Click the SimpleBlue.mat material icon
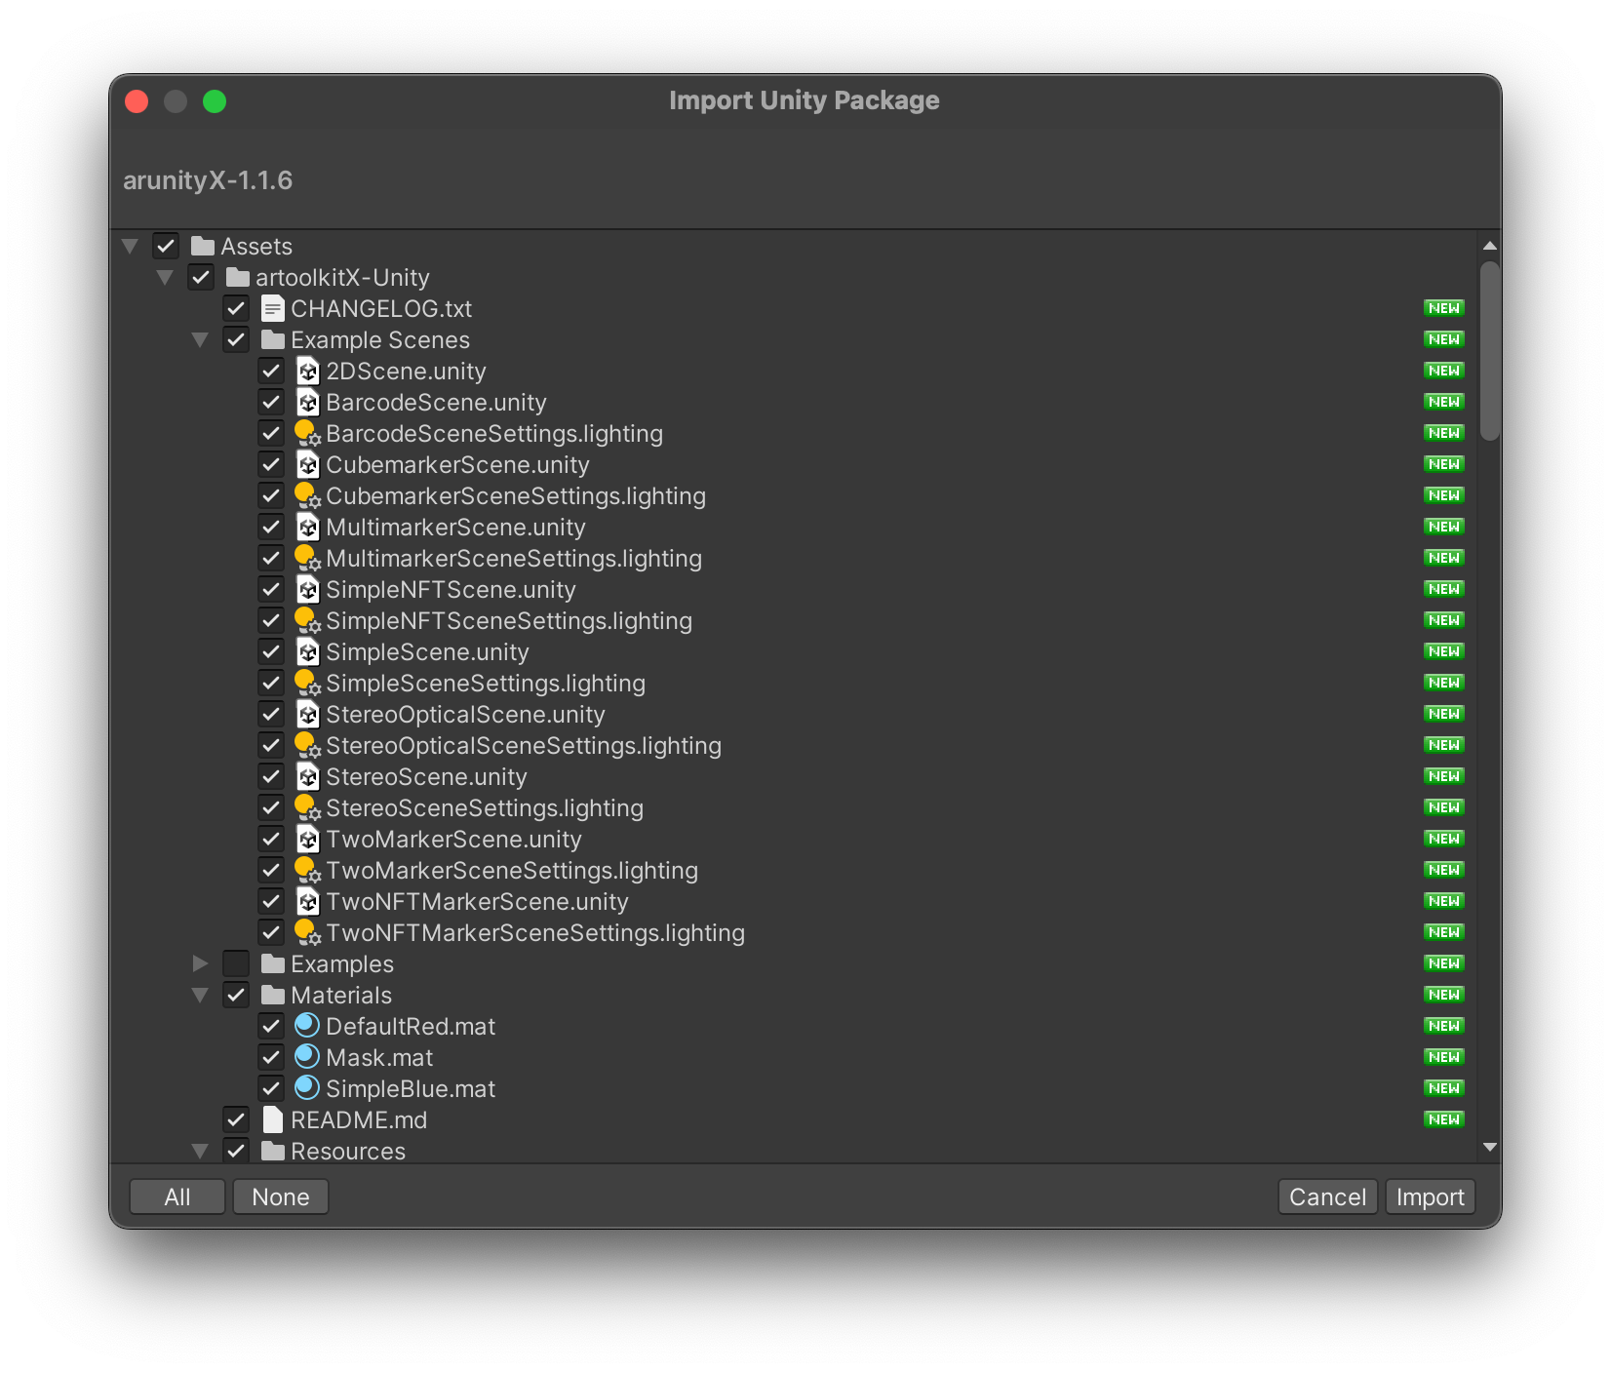Image resolution: width=1611 pixels, height=1373 pixels. tap(307, 1087)
